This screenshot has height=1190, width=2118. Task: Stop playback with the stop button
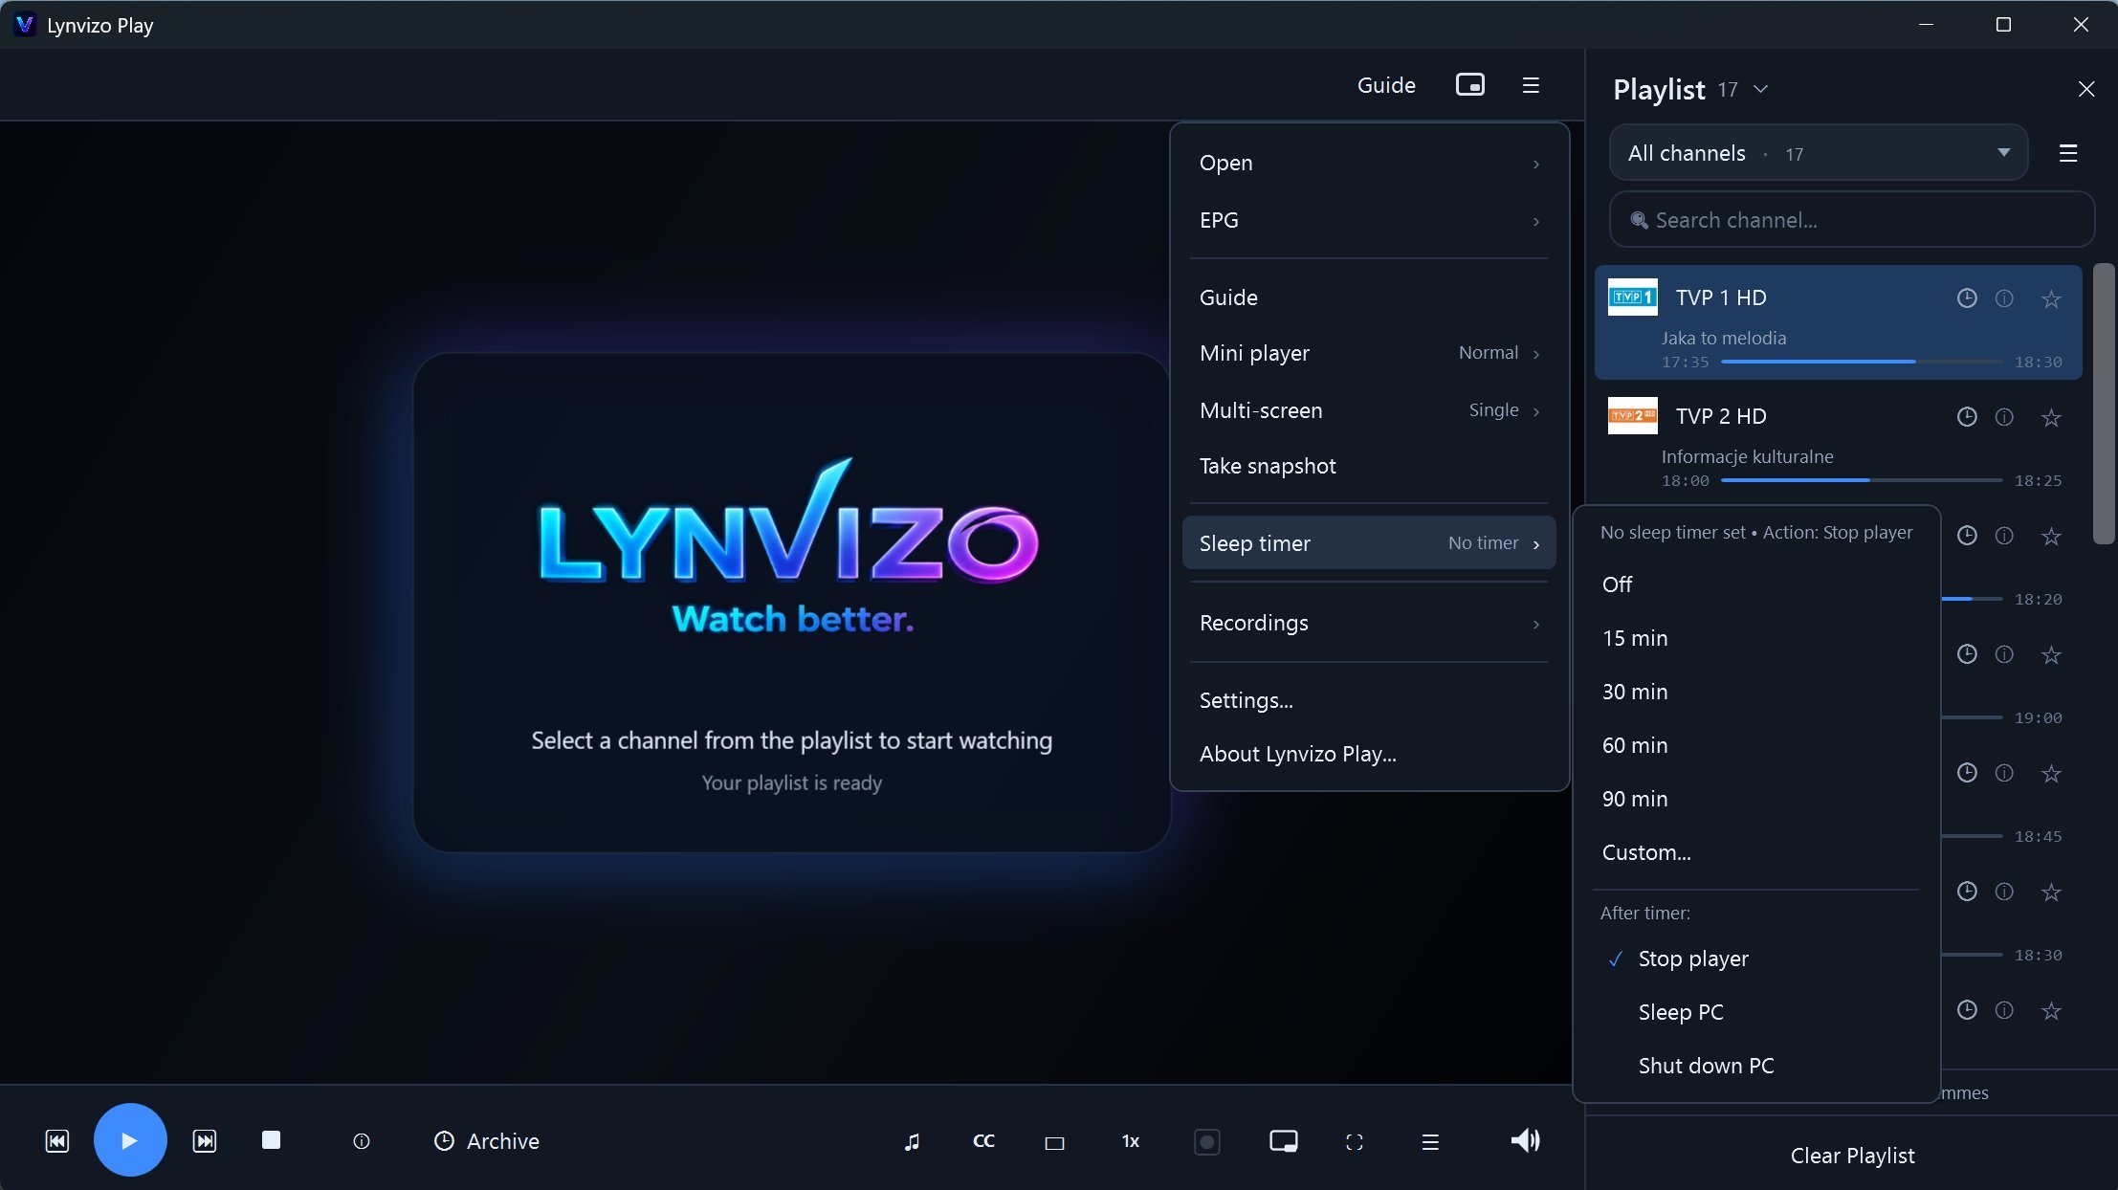(272, 1139)
